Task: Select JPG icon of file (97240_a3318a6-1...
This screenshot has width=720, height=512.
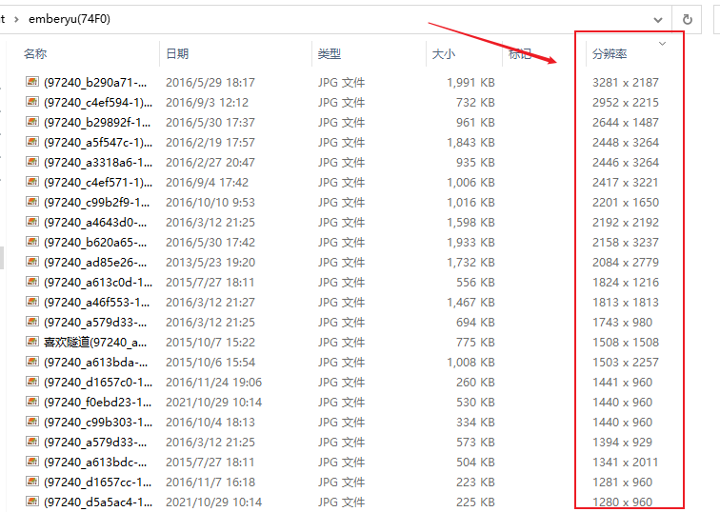Action: [32, 162]
